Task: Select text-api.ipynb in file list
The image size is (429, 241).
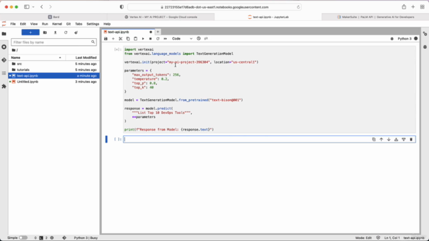Action: [x=54, y=76]
